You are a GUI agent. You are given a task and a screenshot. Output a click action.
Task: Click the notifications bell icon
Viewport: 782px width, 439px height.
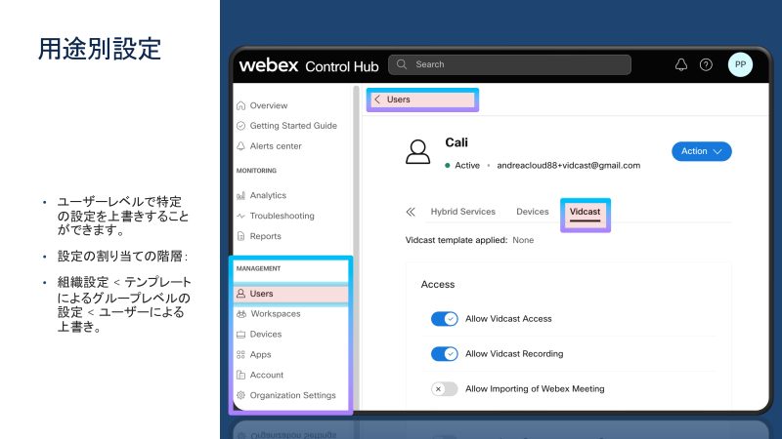pyautogui.click(x=681, y=65)
